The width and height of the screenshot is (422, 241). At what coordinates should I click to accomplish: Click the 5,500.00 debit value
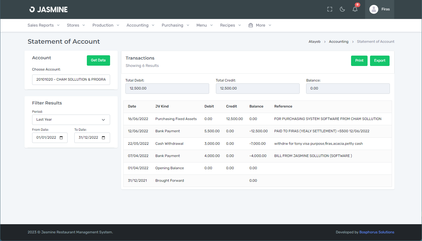(x=212, y=131)
